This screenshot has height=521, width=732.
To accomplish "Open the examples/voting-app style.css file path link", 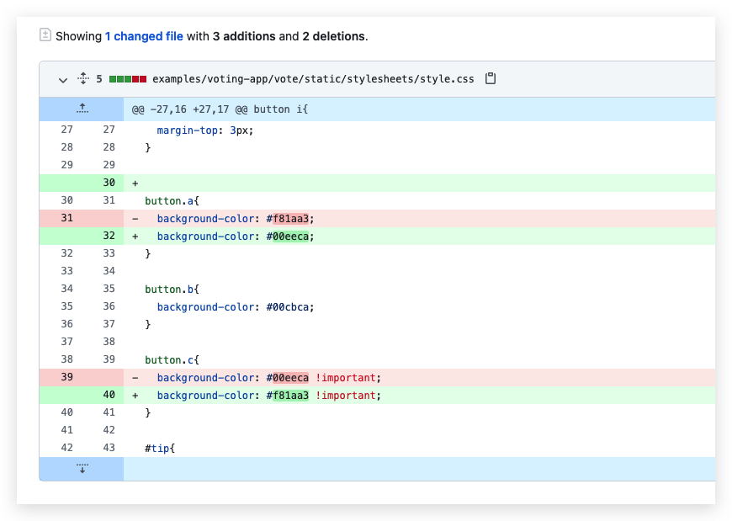I will (x=313, y=79).
